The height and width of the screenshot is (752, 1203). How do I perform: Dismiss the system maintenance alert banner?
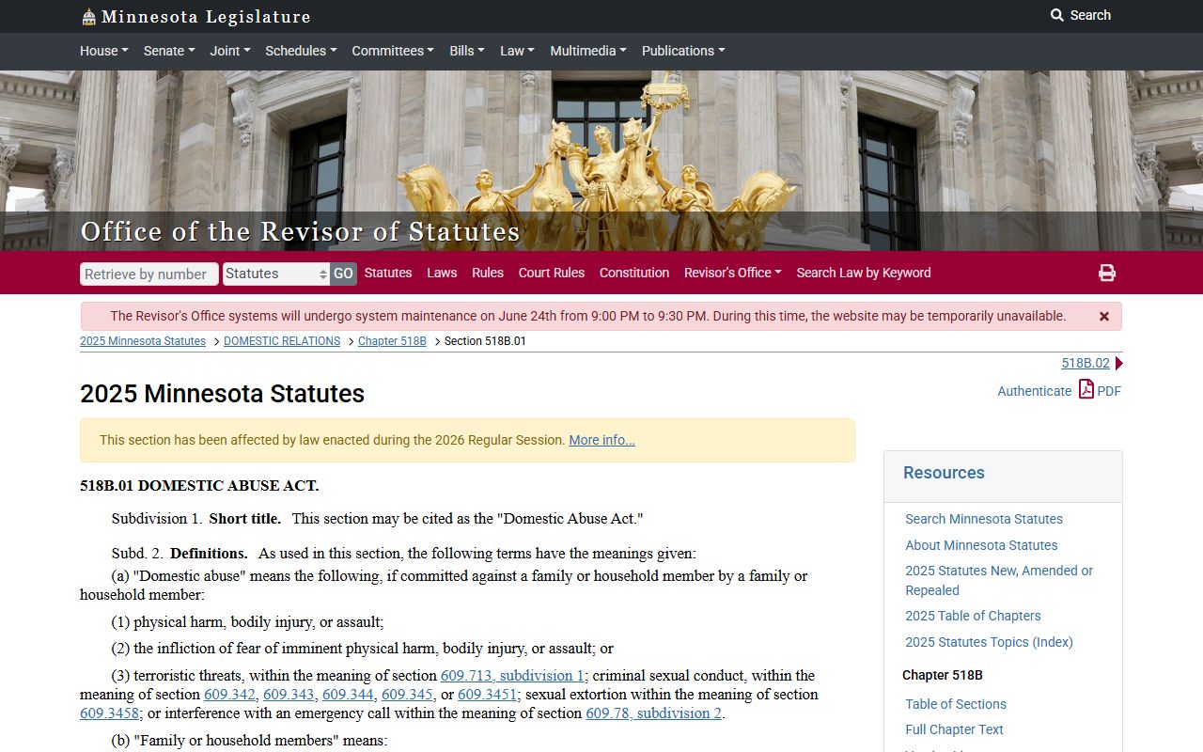click(1104, 317)
